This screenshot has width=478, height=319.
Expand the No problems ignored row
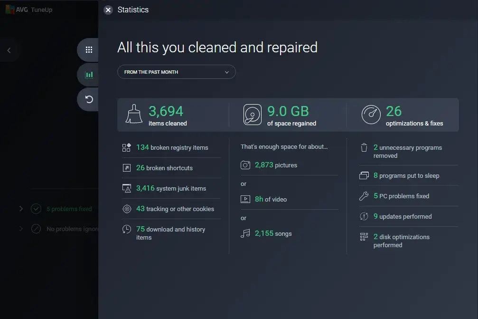(x=21, y=229)
